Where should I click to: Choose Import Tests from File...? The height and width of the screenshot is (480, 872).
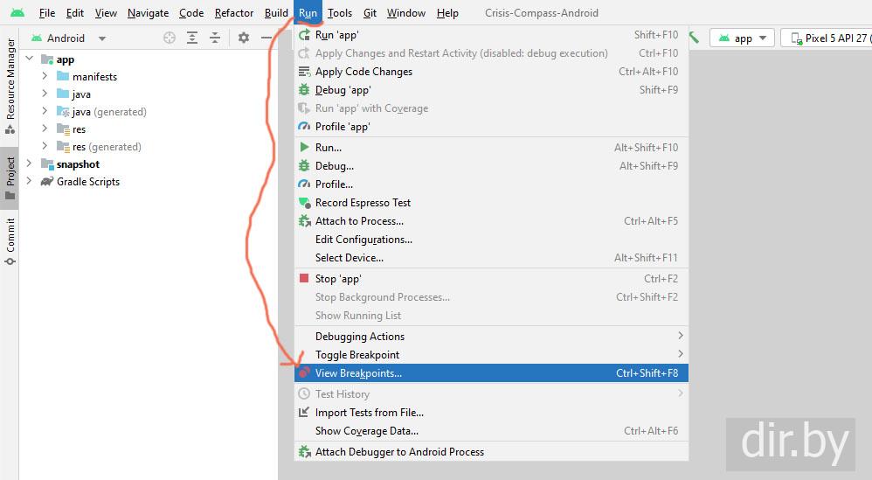point(491,412)
